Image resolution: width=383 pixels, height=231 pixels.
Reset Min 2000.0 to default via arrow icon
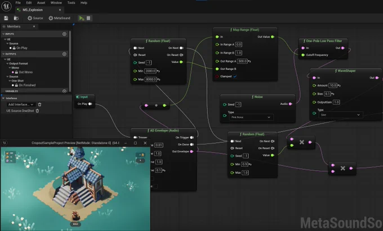pos(158,71)
